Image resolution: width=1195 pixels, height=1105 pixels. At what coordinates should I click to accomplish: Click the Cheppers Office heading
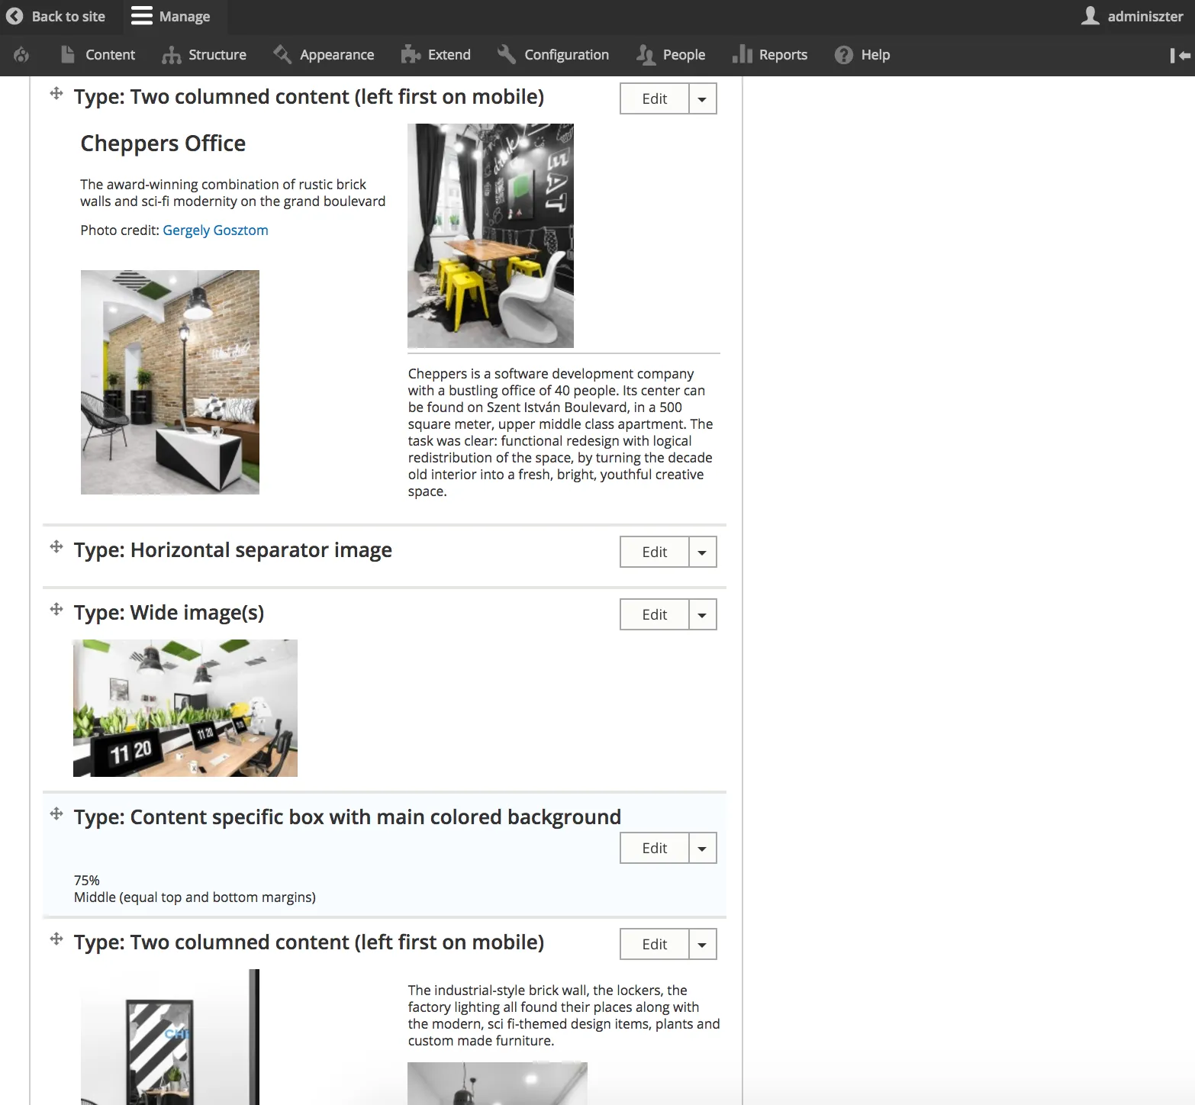point(163,143)
